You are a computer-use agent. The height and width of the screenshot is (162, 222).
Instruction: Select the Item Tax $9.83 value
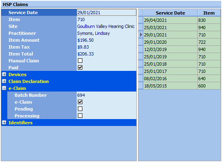point(106,47)
